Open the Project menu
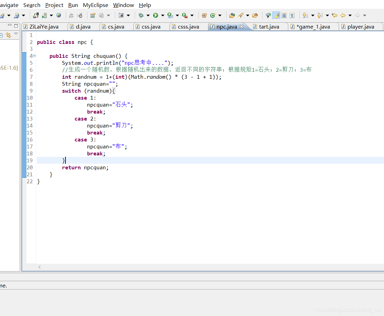 pyautogui.click(x=54, y=5)
